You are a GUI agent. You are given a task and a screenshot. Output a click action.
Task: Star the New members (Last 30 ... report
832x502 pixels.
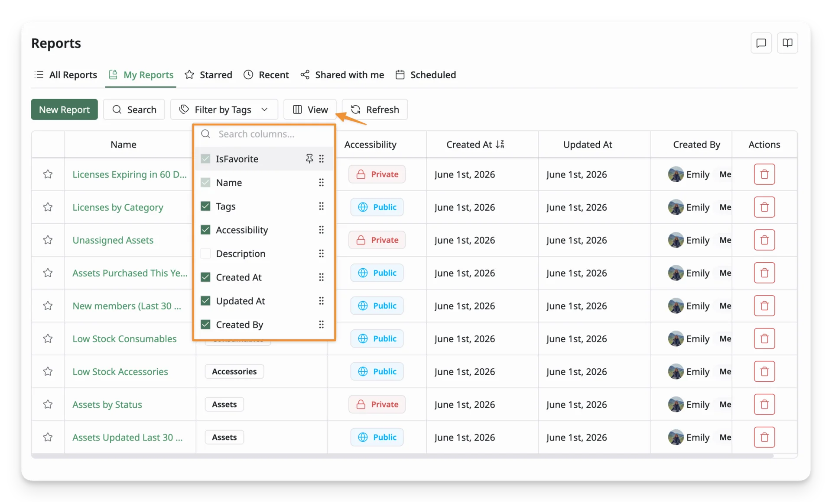coord(48,306)
